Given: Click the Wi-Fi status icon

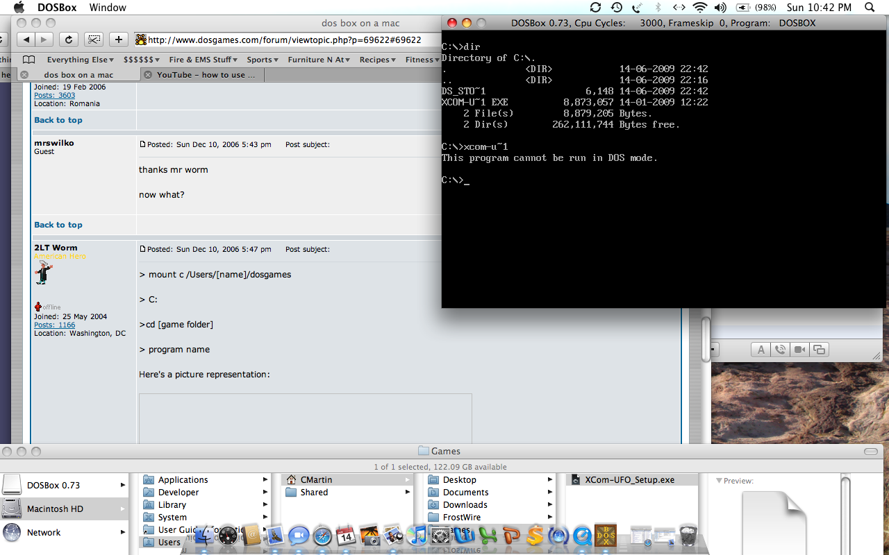Looking at the screenshot, I should click(x=700, y=8).
